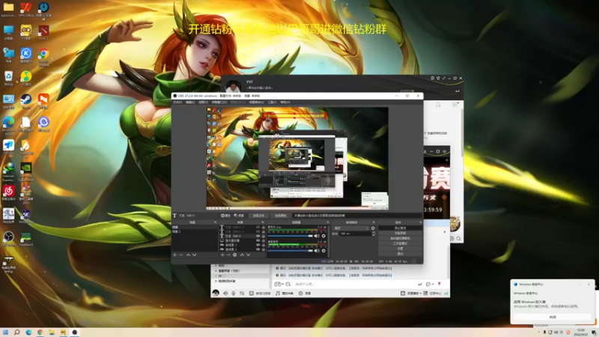The width and height of the screenshot is (599, 337).
Task: Click Studio Mode button in OBS controls
Action: (400, 243)
